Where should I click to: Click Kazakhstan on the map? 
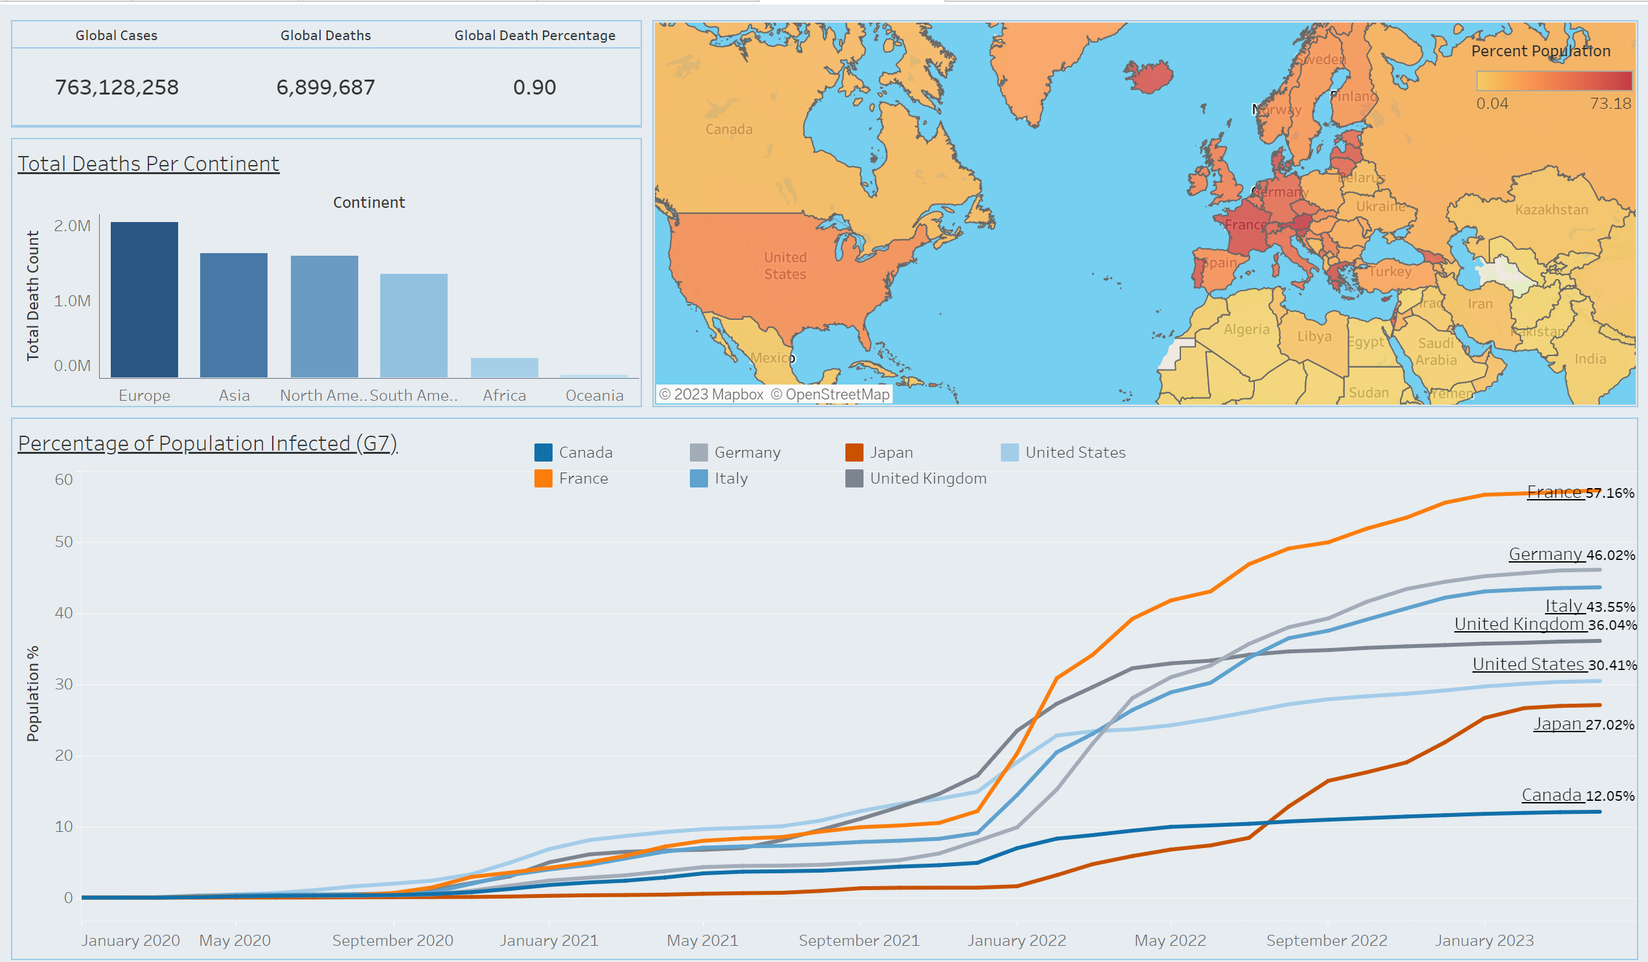(x=1552, y=210)
